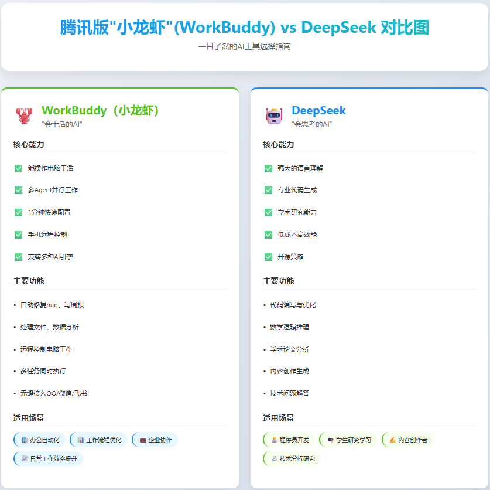Select the 学生研究学习 scenario tag
Viewport: 490px width, 490px height.
348,440
